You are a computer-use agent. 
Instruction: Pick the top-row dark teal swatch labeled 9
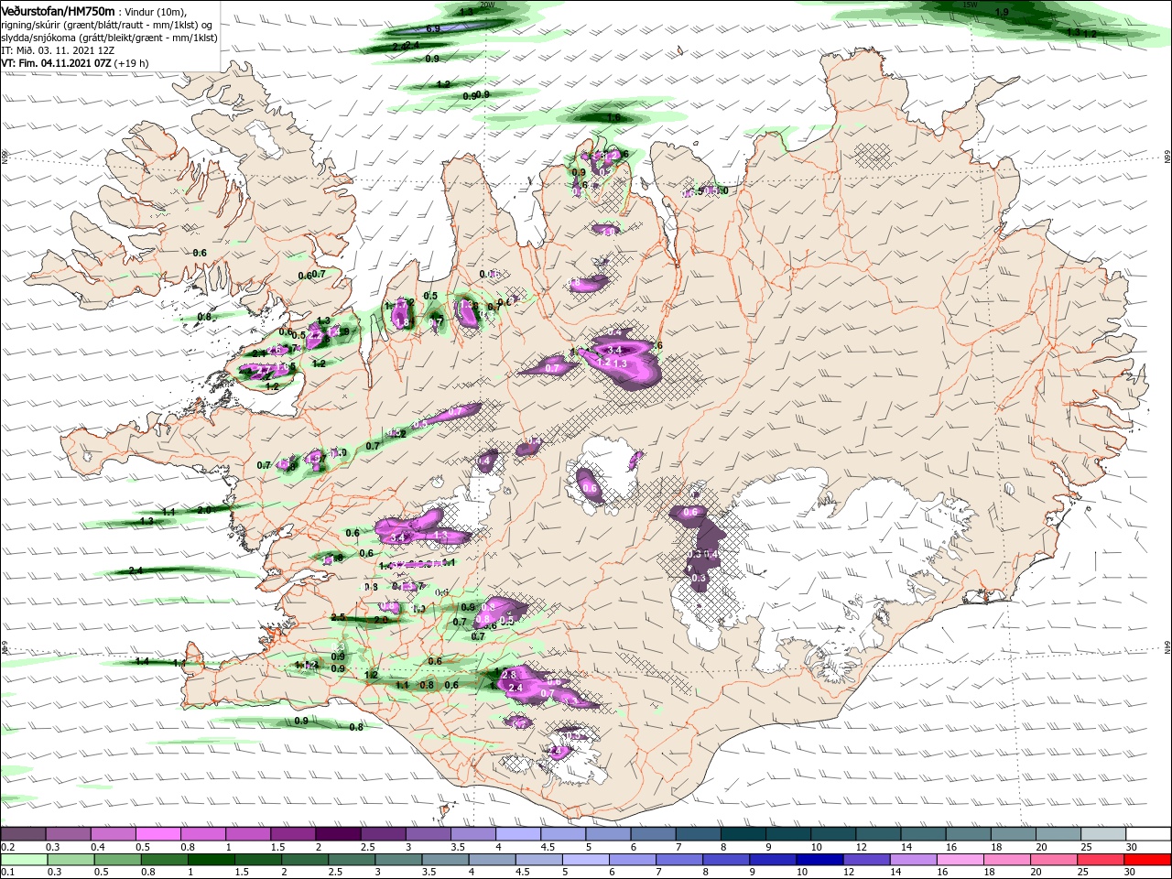coord(787,834)
